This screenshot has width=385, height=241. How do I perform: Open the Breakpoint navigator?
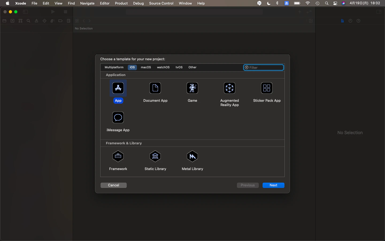coord(60,21)
